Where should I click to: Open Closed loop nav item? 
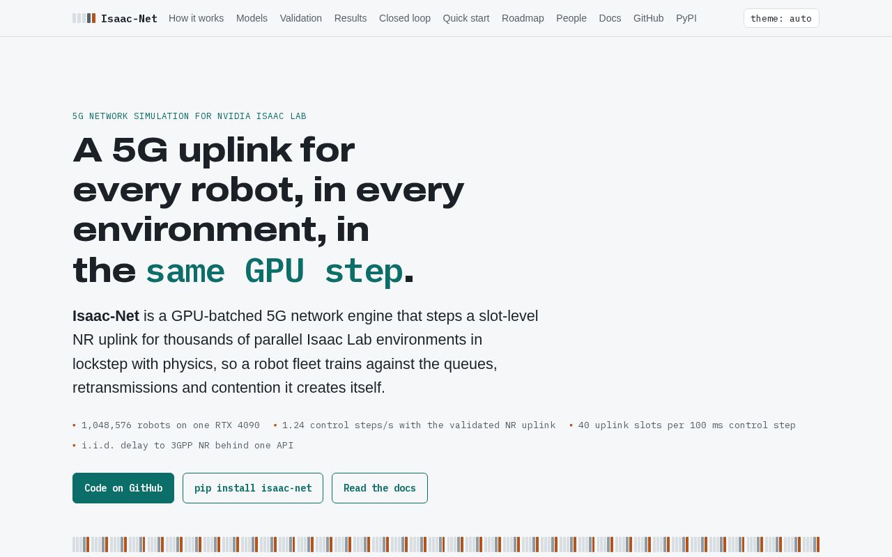point(405,18)
